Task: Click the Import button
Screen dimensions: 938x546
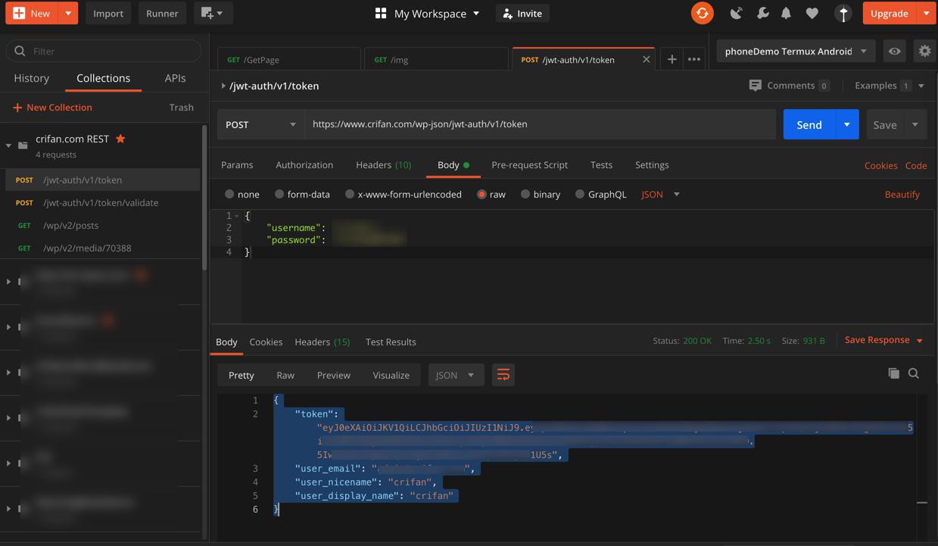Action: 108,13
